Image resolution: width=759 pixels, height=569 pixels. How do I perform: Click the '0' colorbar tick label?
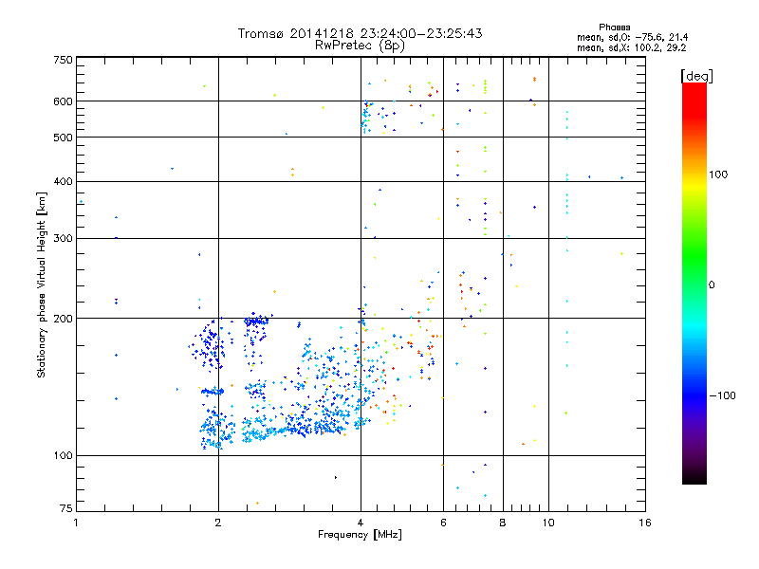pos(712,285)
